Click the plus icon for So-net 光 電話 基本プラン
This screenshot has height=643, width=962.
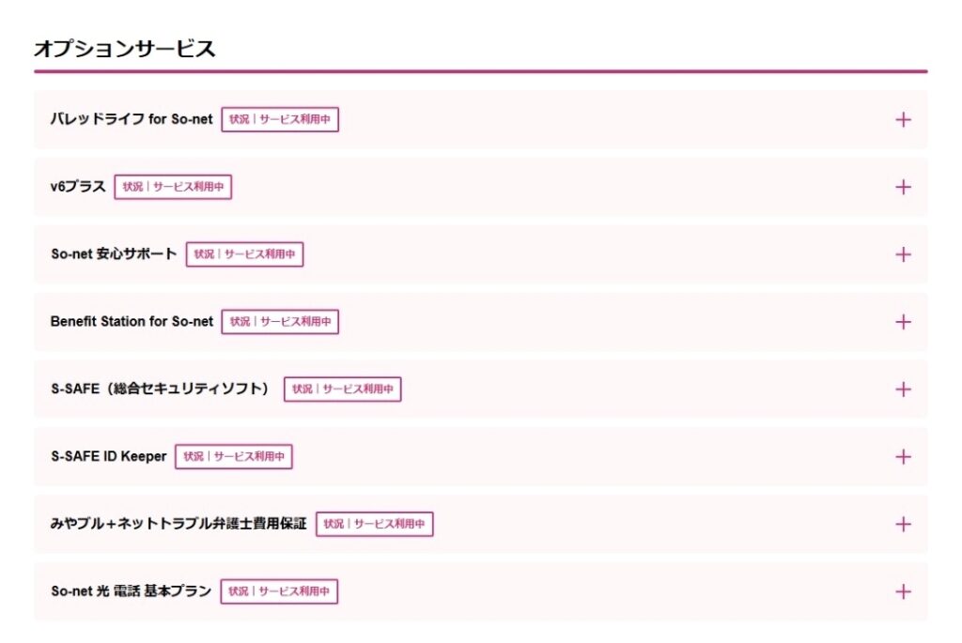pyautogui.click(x=903, y=591)
